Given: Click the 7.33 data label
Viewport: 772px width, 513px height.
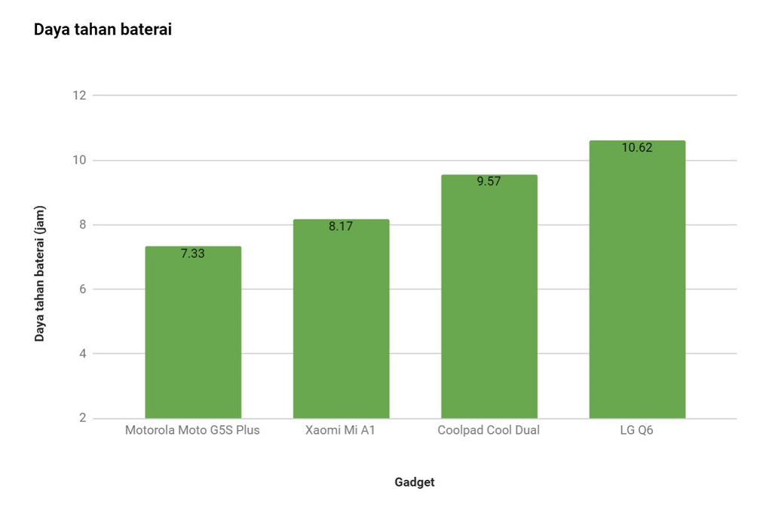Looking at the screenshot, I should point(193,253).
